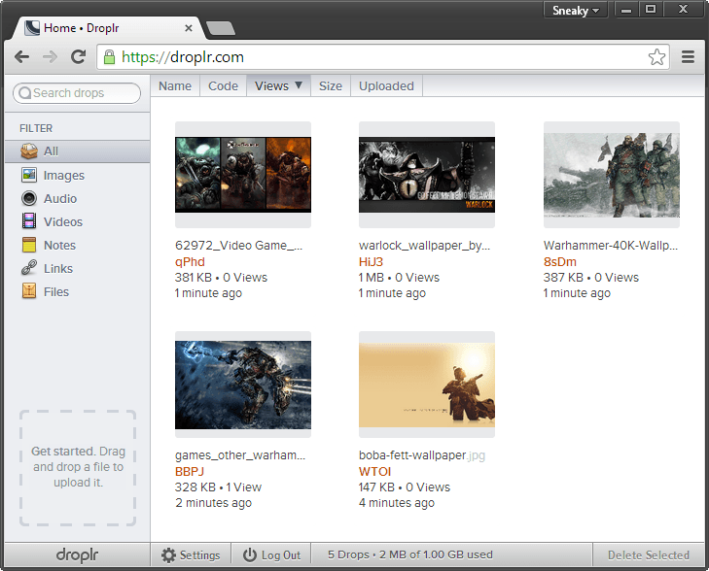Click the green SSL padlock icon

tap(109, 57)
